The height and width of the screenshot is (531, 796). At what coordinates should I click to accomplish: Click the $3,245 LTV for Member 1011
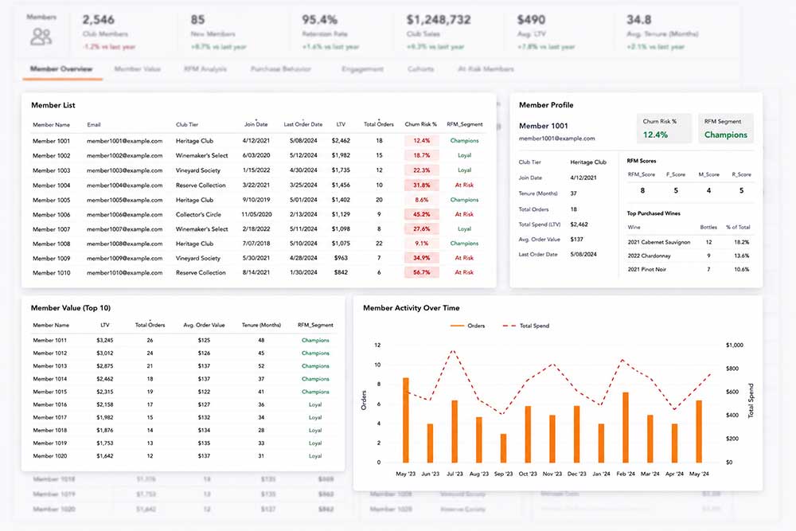click(104, 340)
